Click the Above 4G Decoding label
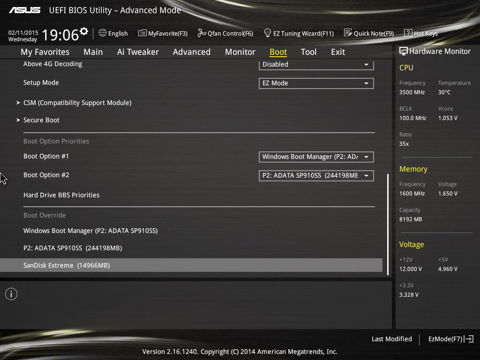 pyautogui.click(x=52, y=64)
